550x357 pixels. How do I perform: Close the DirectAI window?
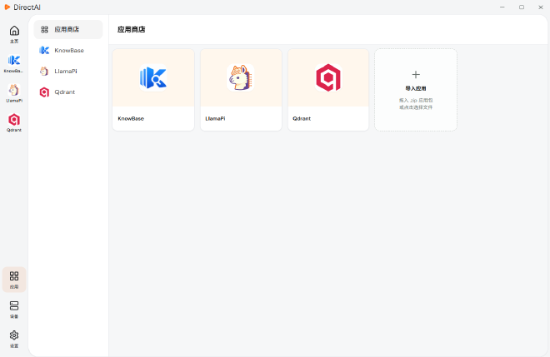click(x=541, y=7)
